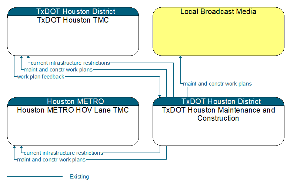Select the Local Broadcast Media box
The width and height of the screenshot is (290, 187).
click(219, 31)
